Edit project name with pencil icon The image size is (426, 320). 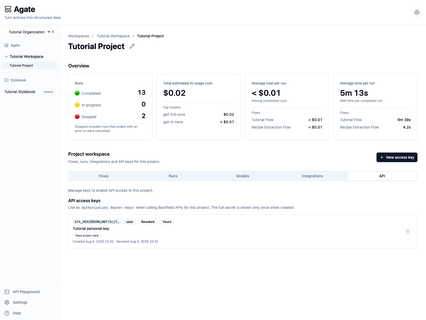pos(132,46)
